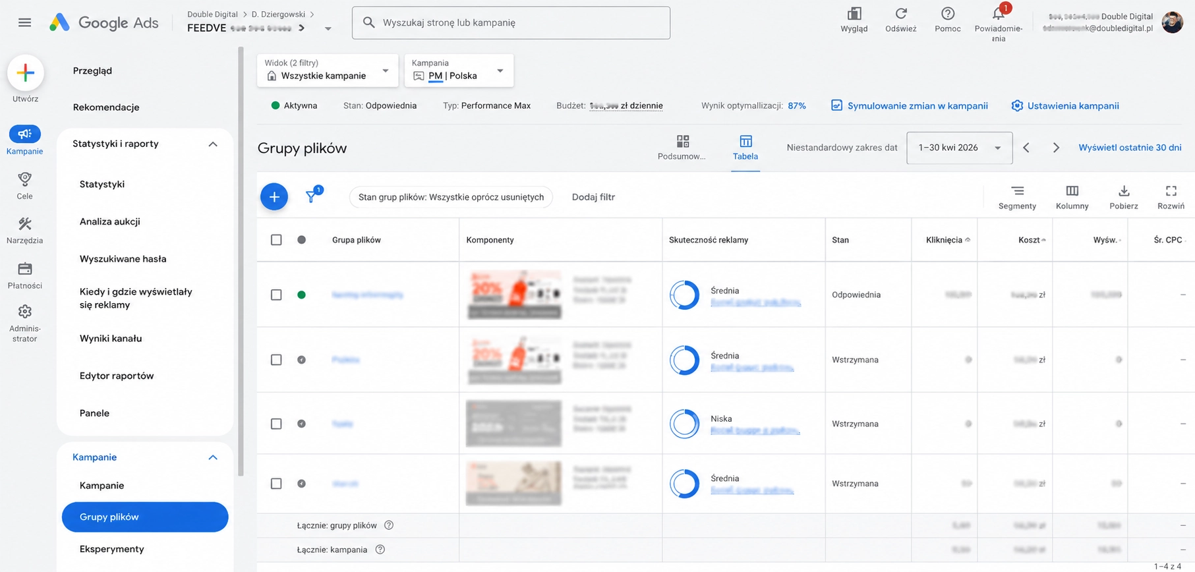
Task: Open the Segmenty segment option
Action: [x=1017, y=197]
